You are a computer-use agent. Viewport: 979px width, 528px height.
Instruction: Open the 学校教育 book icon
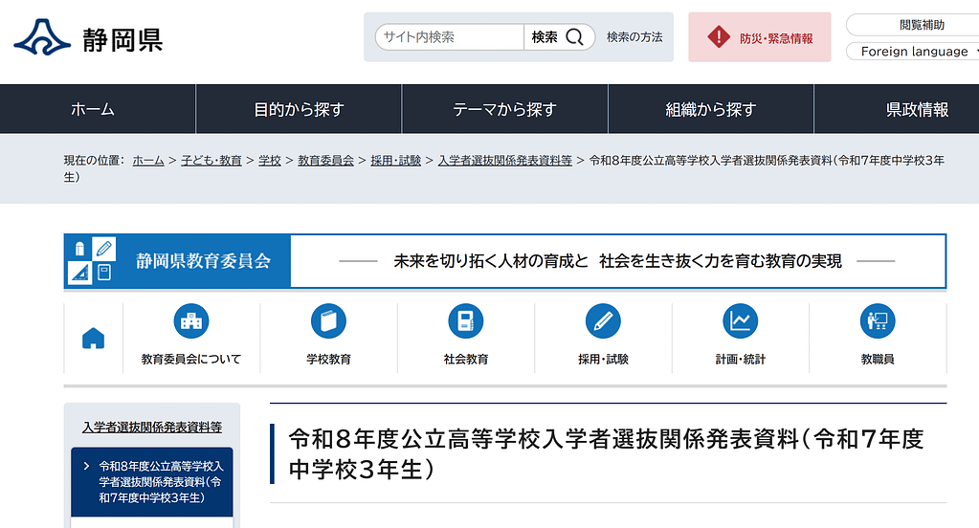point(328,321)
